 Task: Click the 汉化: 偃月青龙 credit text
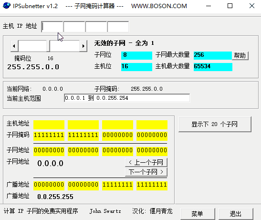click(152, 211)
